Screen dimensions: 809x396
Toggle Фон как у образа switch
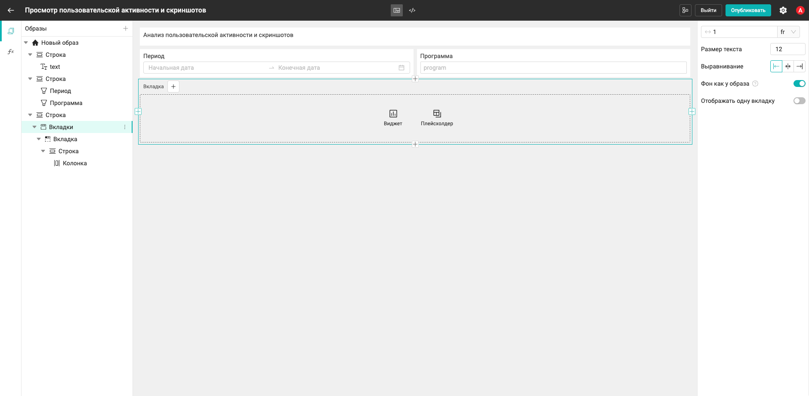[x=799, y=84]
